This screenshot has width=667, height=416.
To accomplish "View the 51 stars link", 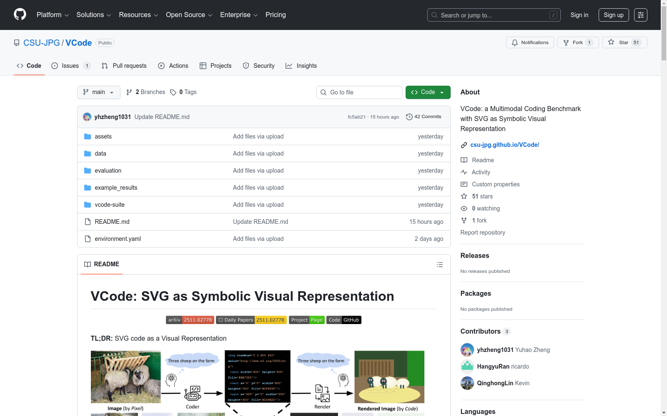I will point(477,196).
